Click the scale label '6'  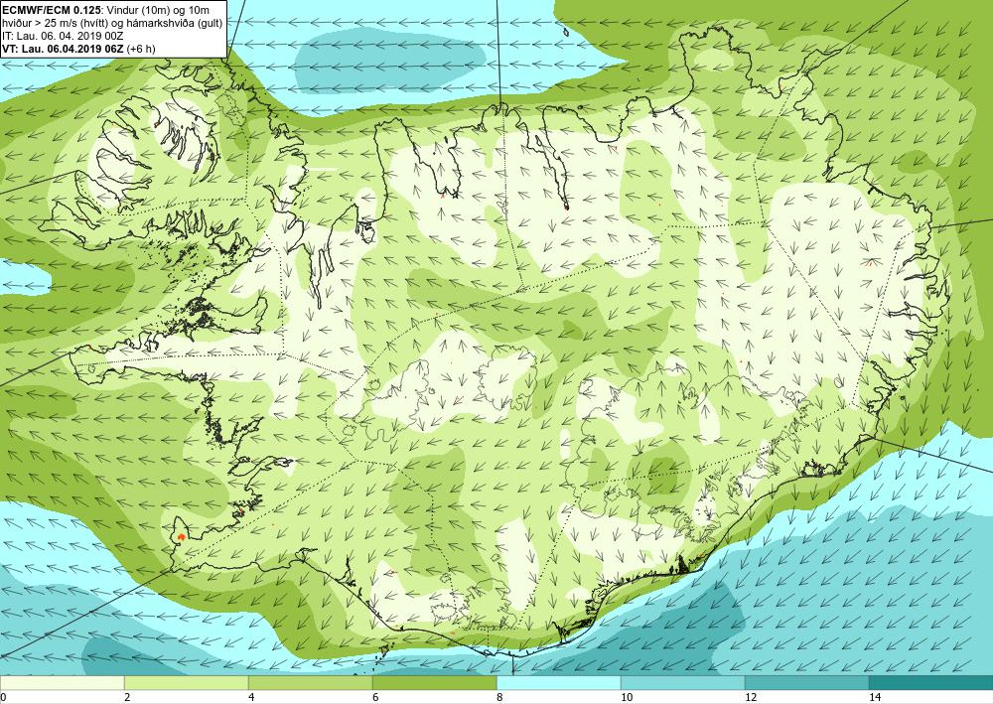tap(375, 697)
